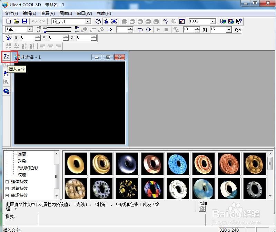
Task: Click the blue diamond key frame marker
Action: [45, 32]
